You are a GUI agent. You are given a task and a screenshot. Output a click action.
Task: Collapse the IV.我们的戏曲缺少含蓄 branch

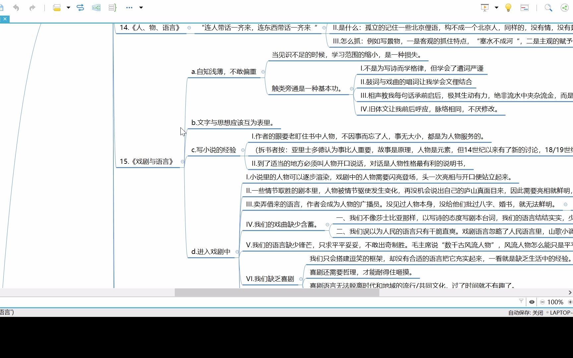coord(327,225)
